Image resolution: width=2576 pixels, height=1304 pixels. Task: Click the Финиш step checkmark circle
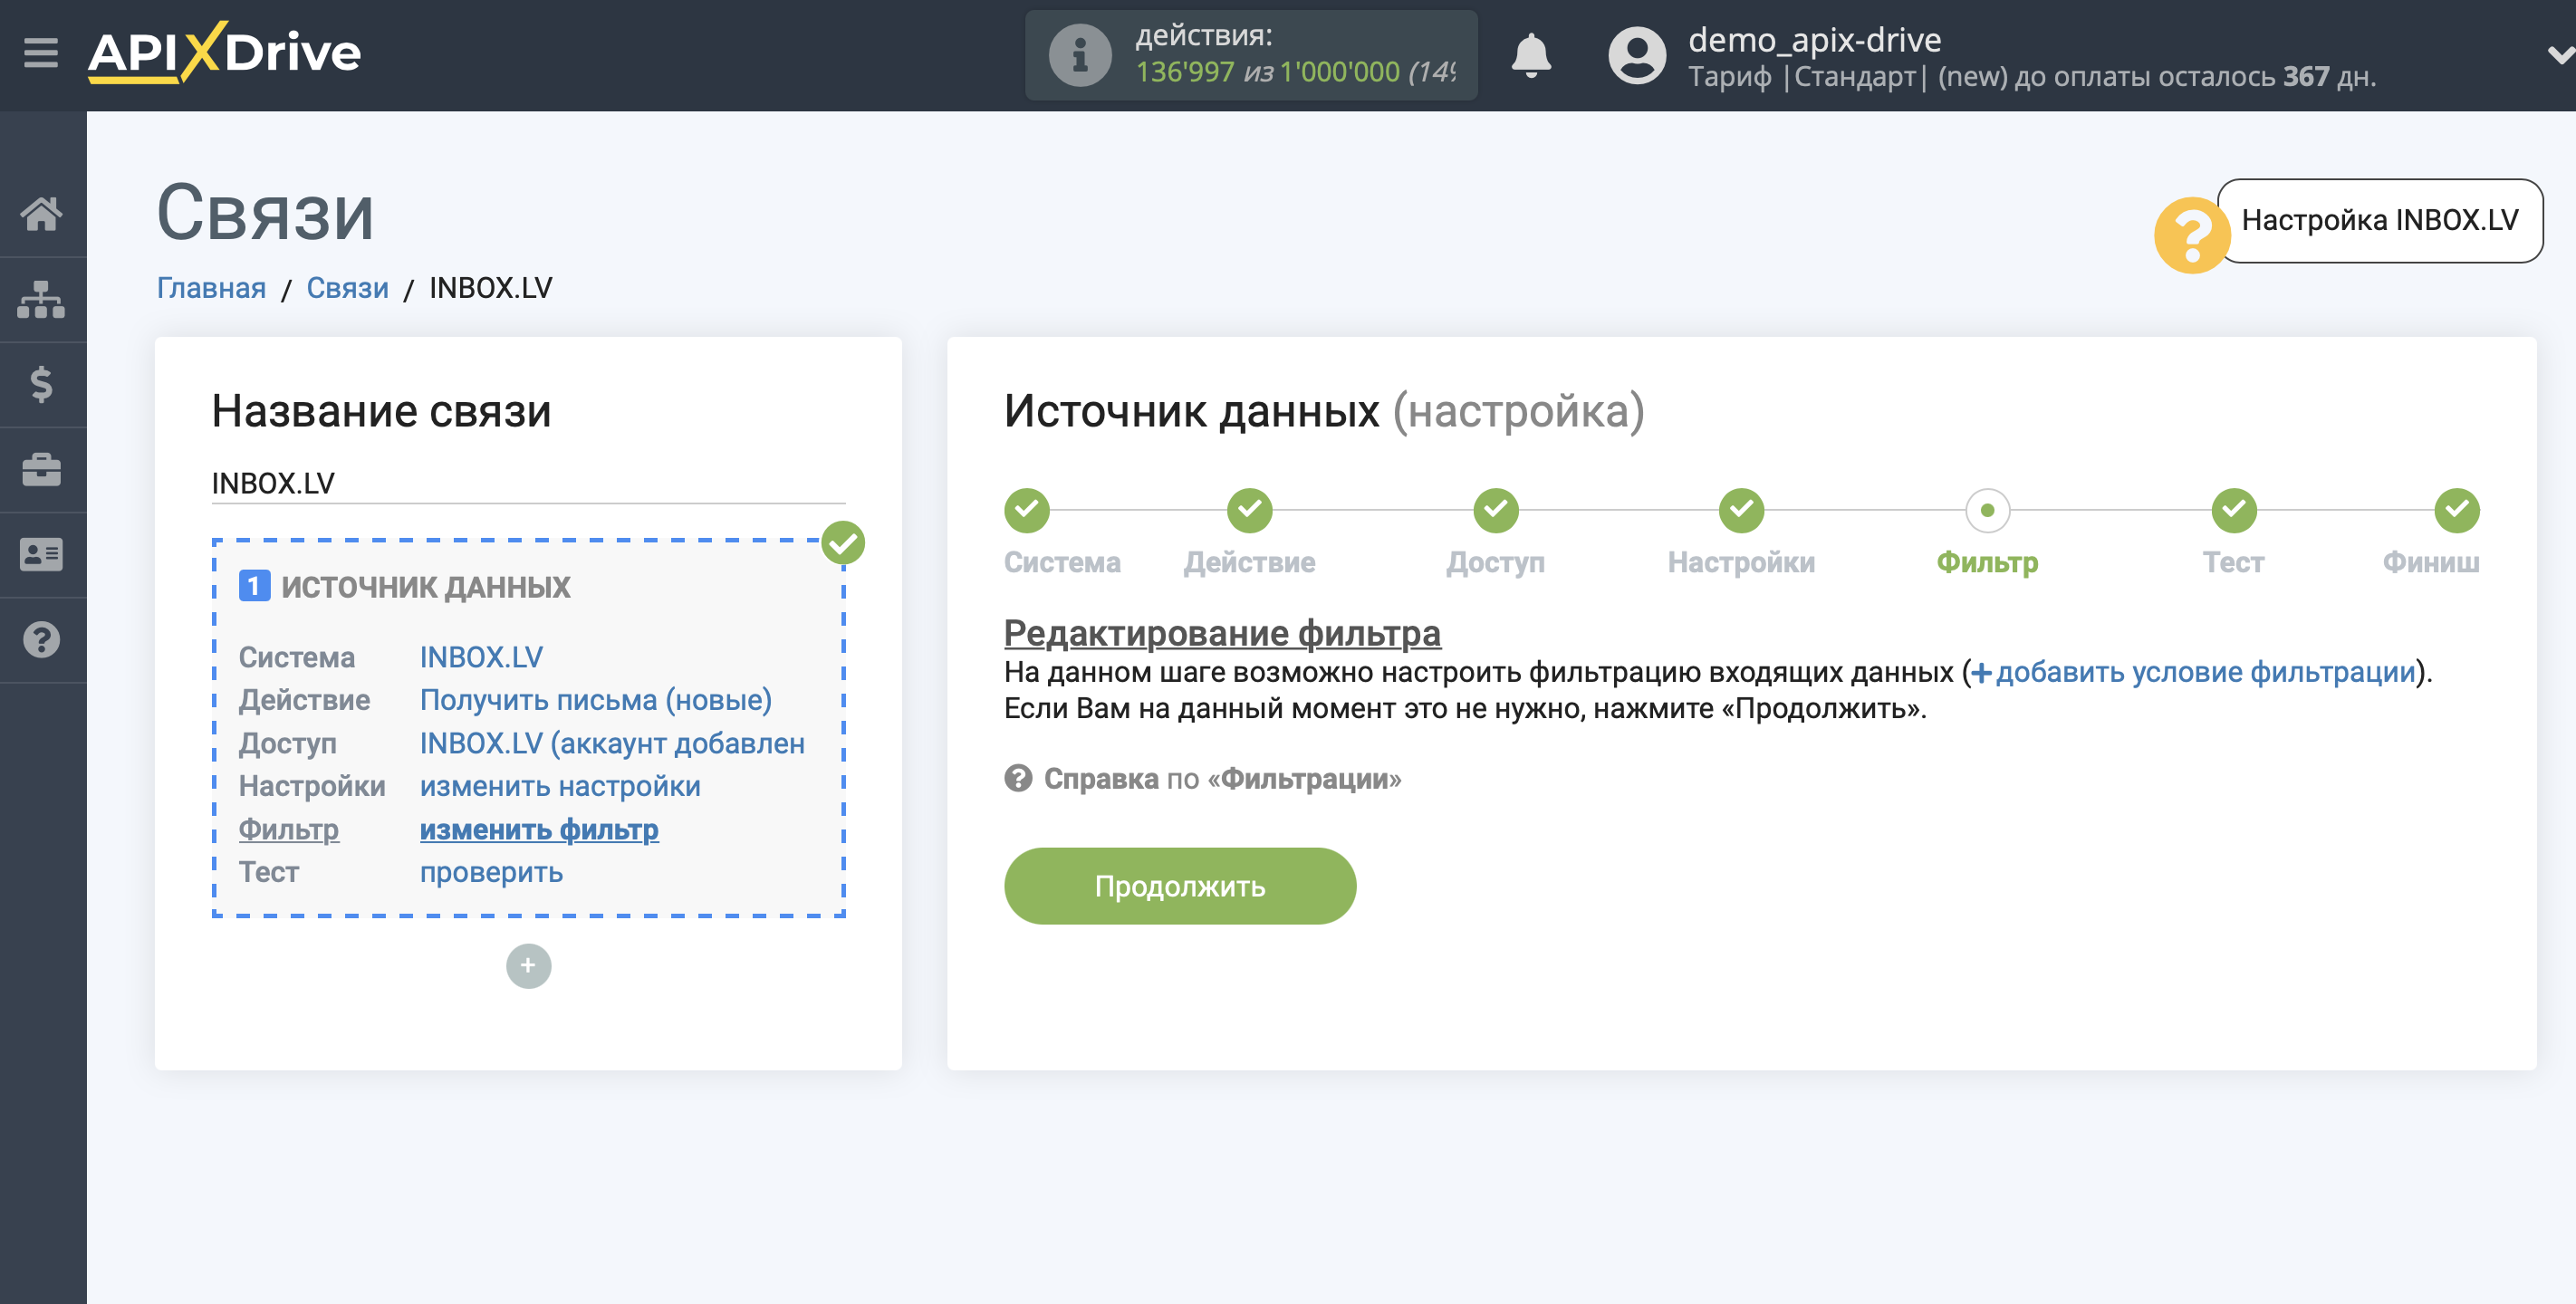click(2457, 511)
